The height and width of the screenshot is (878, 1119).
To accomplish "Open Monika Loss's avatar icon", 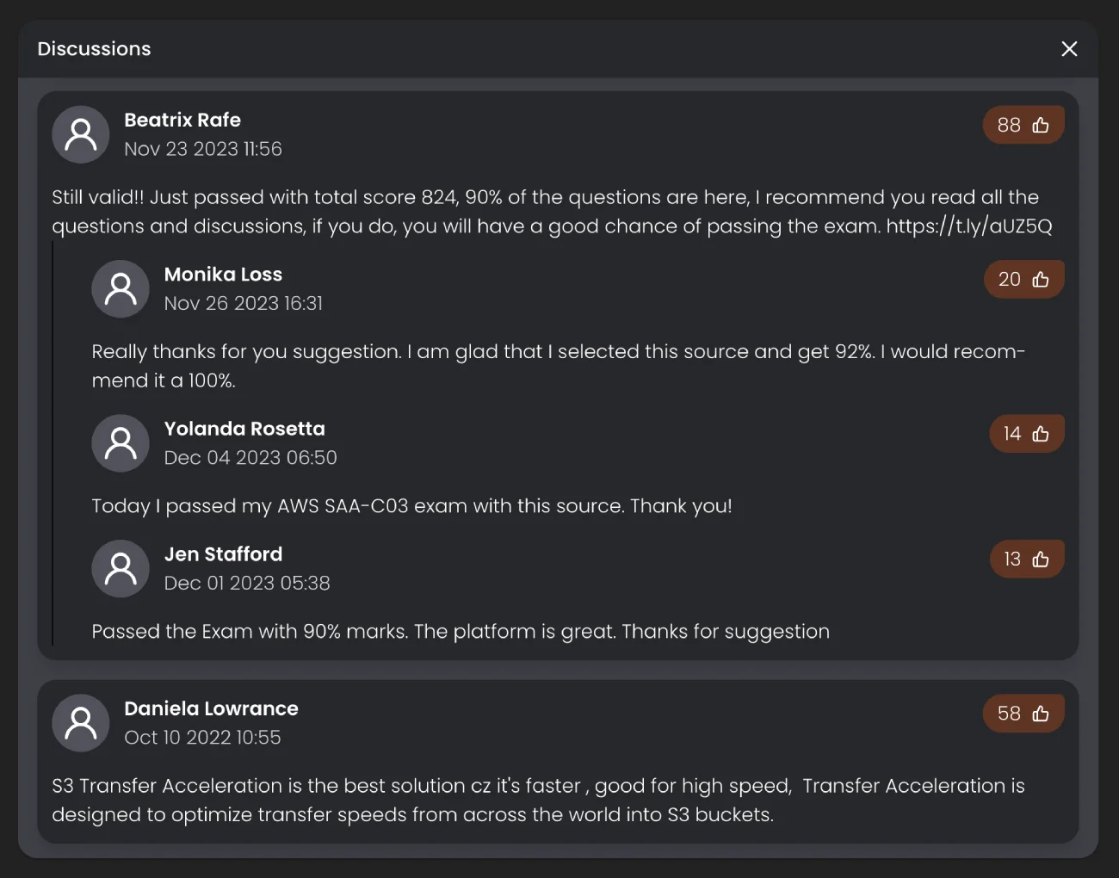I will pyautogui.click(x=121, y=289).
